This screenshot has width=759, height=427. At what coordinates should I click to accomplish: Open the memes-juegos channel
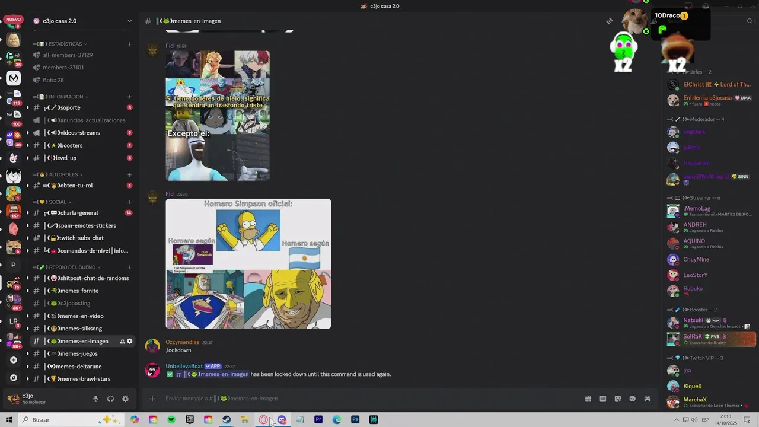[82, 353]
